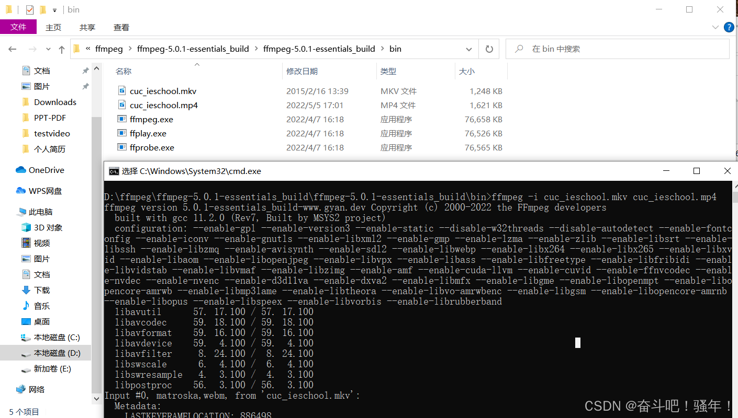Switch to the 共享 ribbon tab
The image size is (738, 418).
[x=87, y=27]
